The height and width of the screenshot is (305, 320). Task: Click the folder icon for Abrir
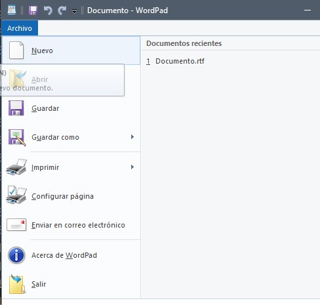[x=17, y=79]
